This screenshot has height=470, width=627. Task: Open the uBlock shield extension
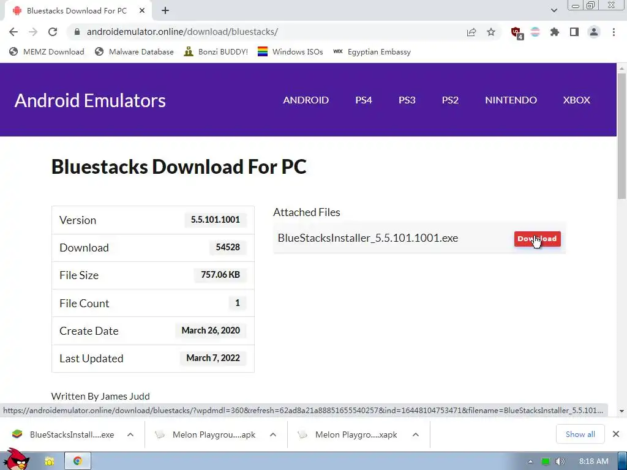pos(516,32)
